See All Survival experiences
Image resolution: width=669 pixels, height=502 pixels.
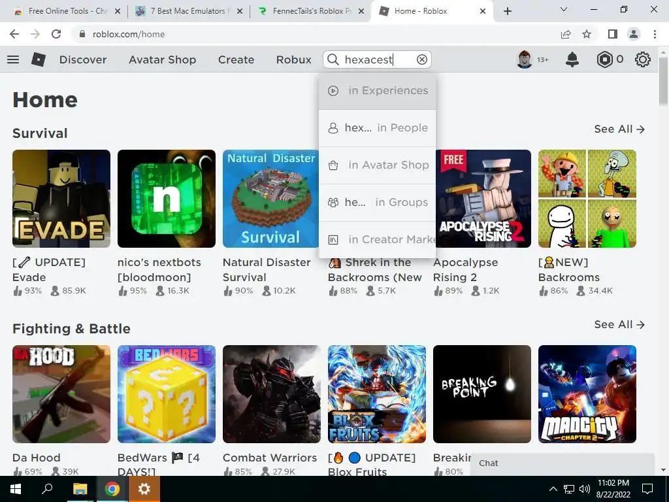(619, 129)
